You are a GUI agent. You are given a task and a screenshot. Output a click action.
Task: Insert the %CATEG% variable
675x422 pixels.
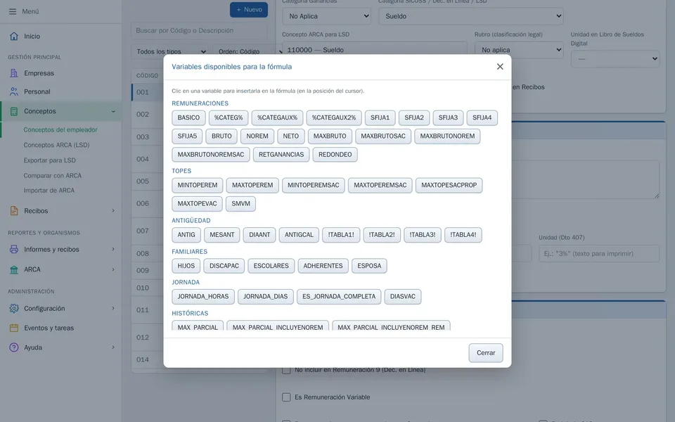click(229, 117)
